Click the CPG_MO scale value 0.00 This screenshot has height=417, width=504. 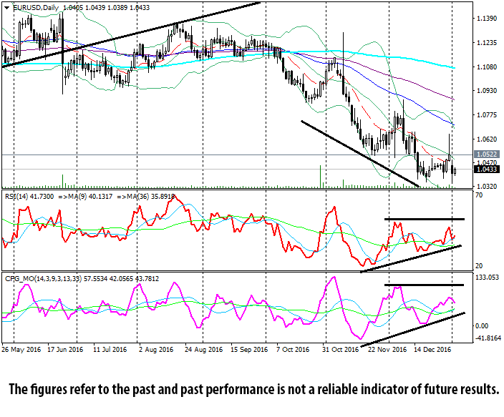[x=482, y=325]
